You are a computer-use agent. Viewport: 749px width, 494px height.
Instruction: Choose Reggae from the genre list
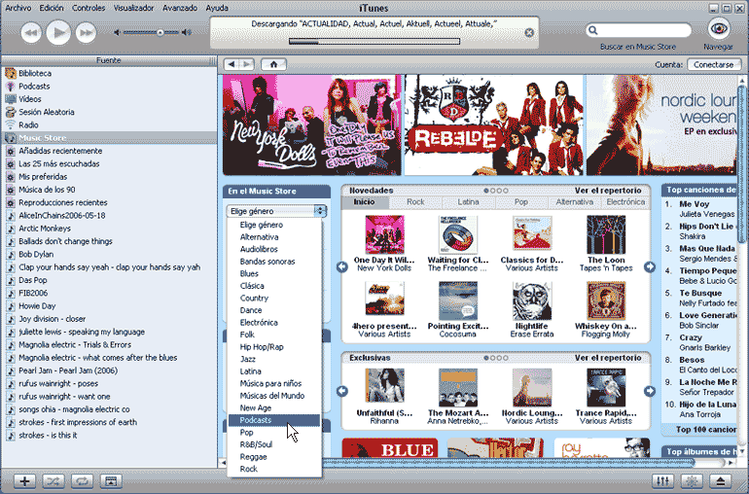[x=273, y=457]
